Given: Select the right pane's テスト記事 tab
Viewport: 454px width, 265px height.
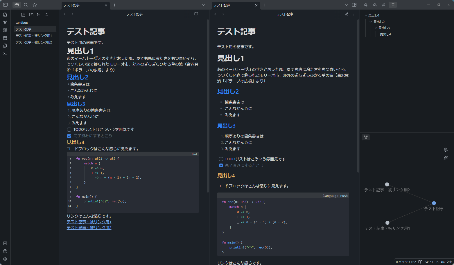Looking at the screenshot, I should [x=232, y=5].
